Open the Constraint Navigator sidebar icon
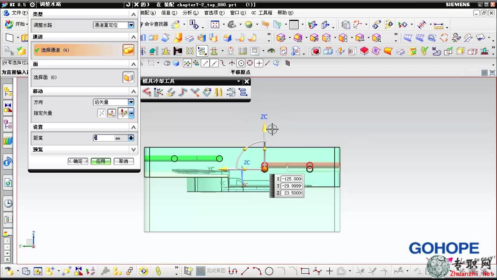 [8, 108]
